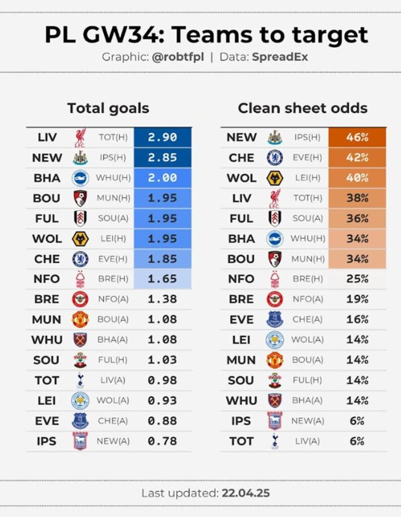Click the Nottingham Forest crest in Total goals
This screenshot has height=517, width=401.
pyautogui.click(x=80, y=279)
